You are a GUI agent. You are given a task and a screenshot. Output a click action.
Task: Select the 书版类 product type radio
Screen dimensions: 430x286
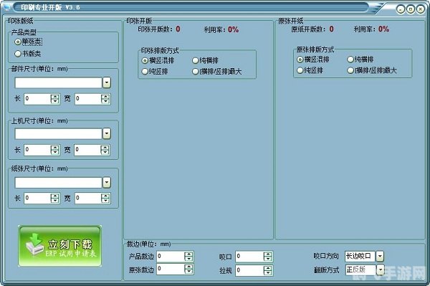point(18,54)
